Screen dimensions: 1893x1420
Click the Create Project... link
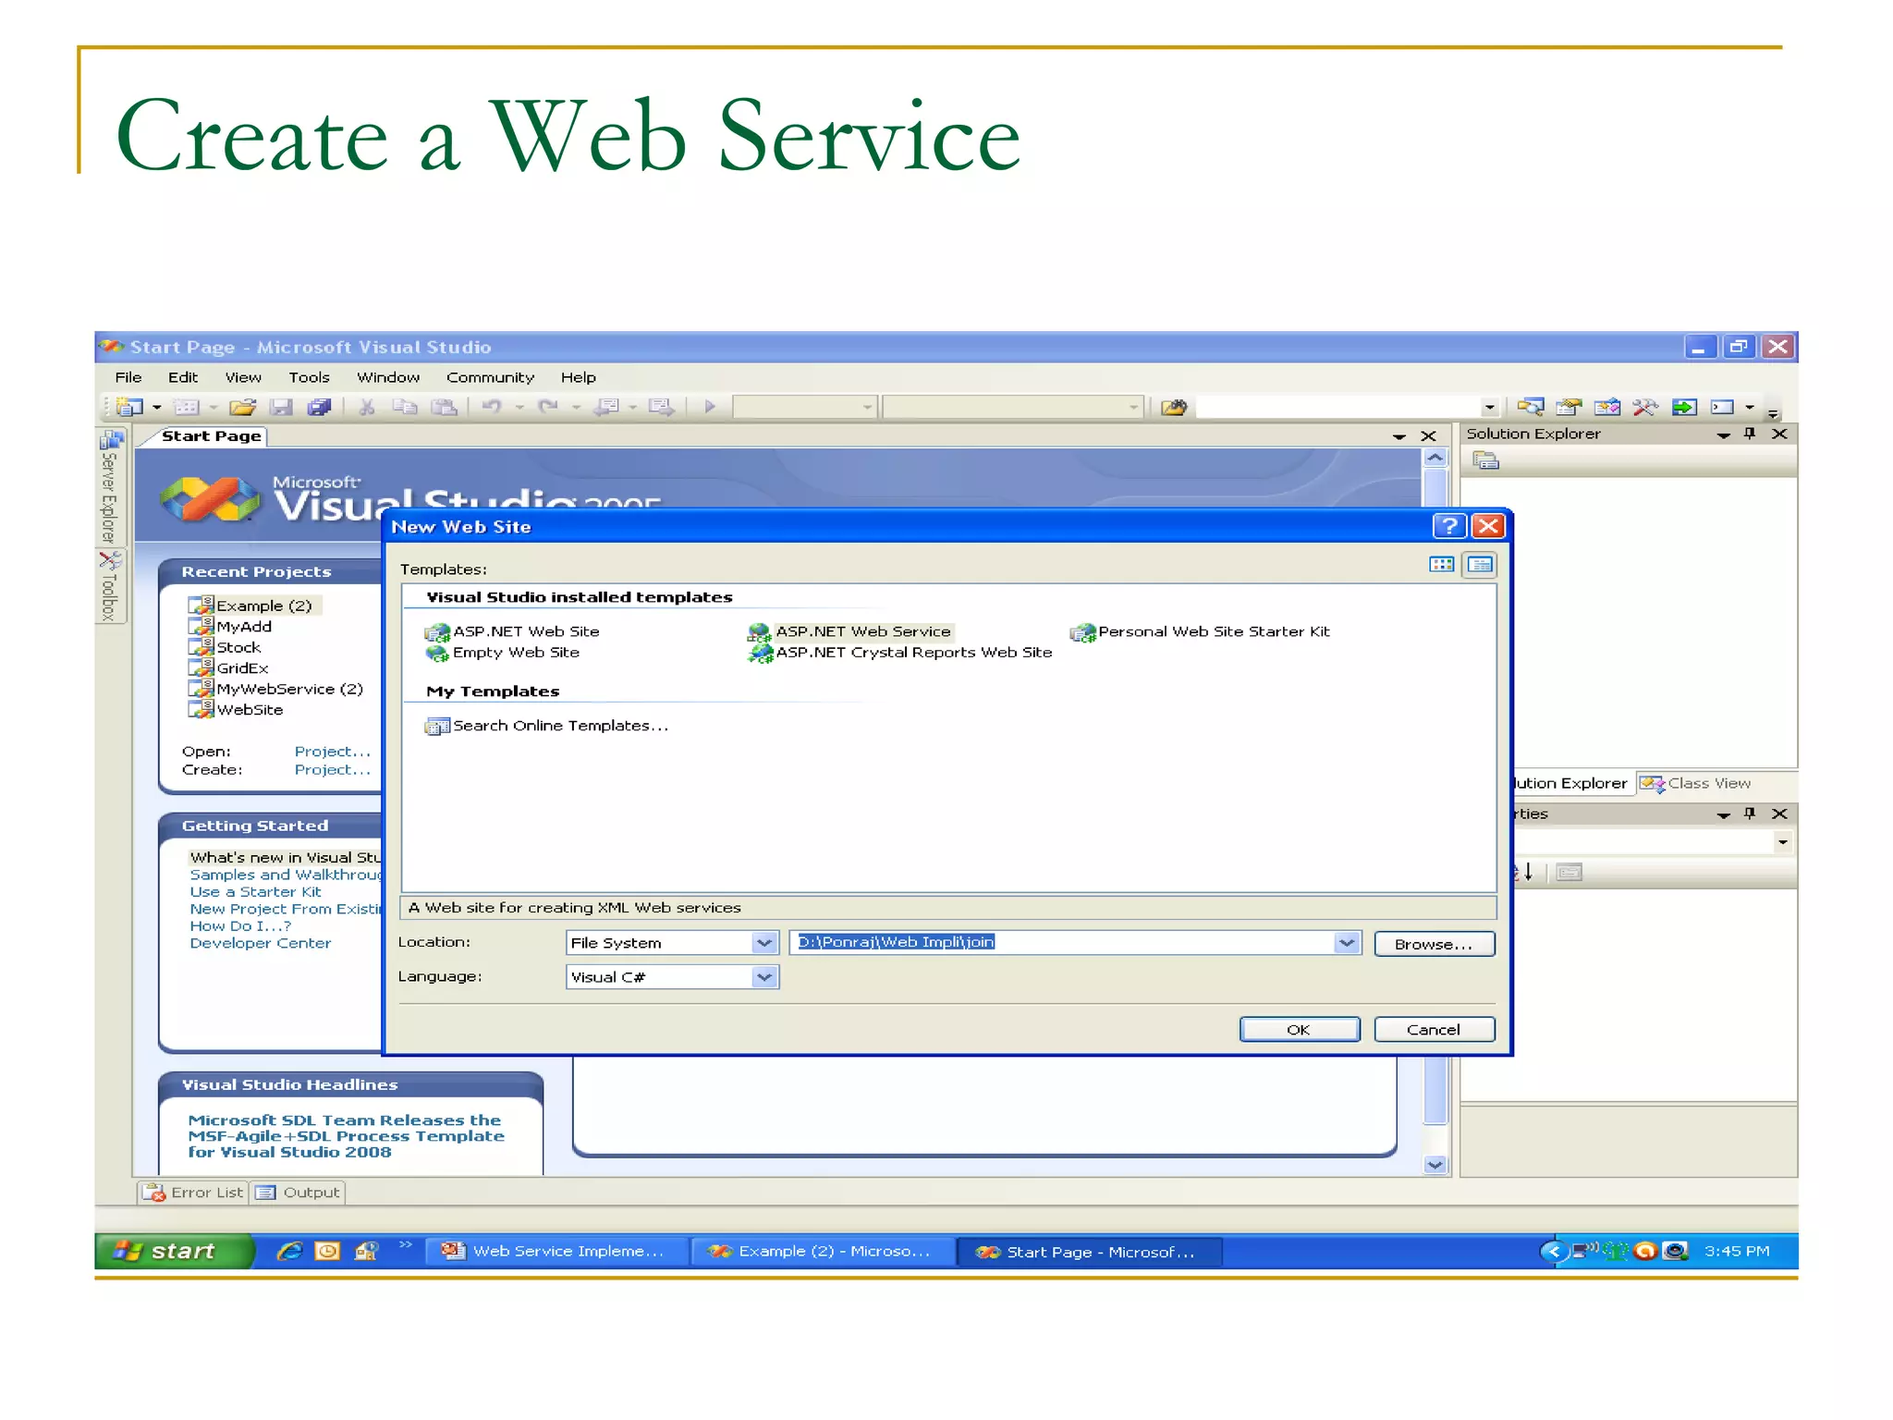(x=332, y=770)
